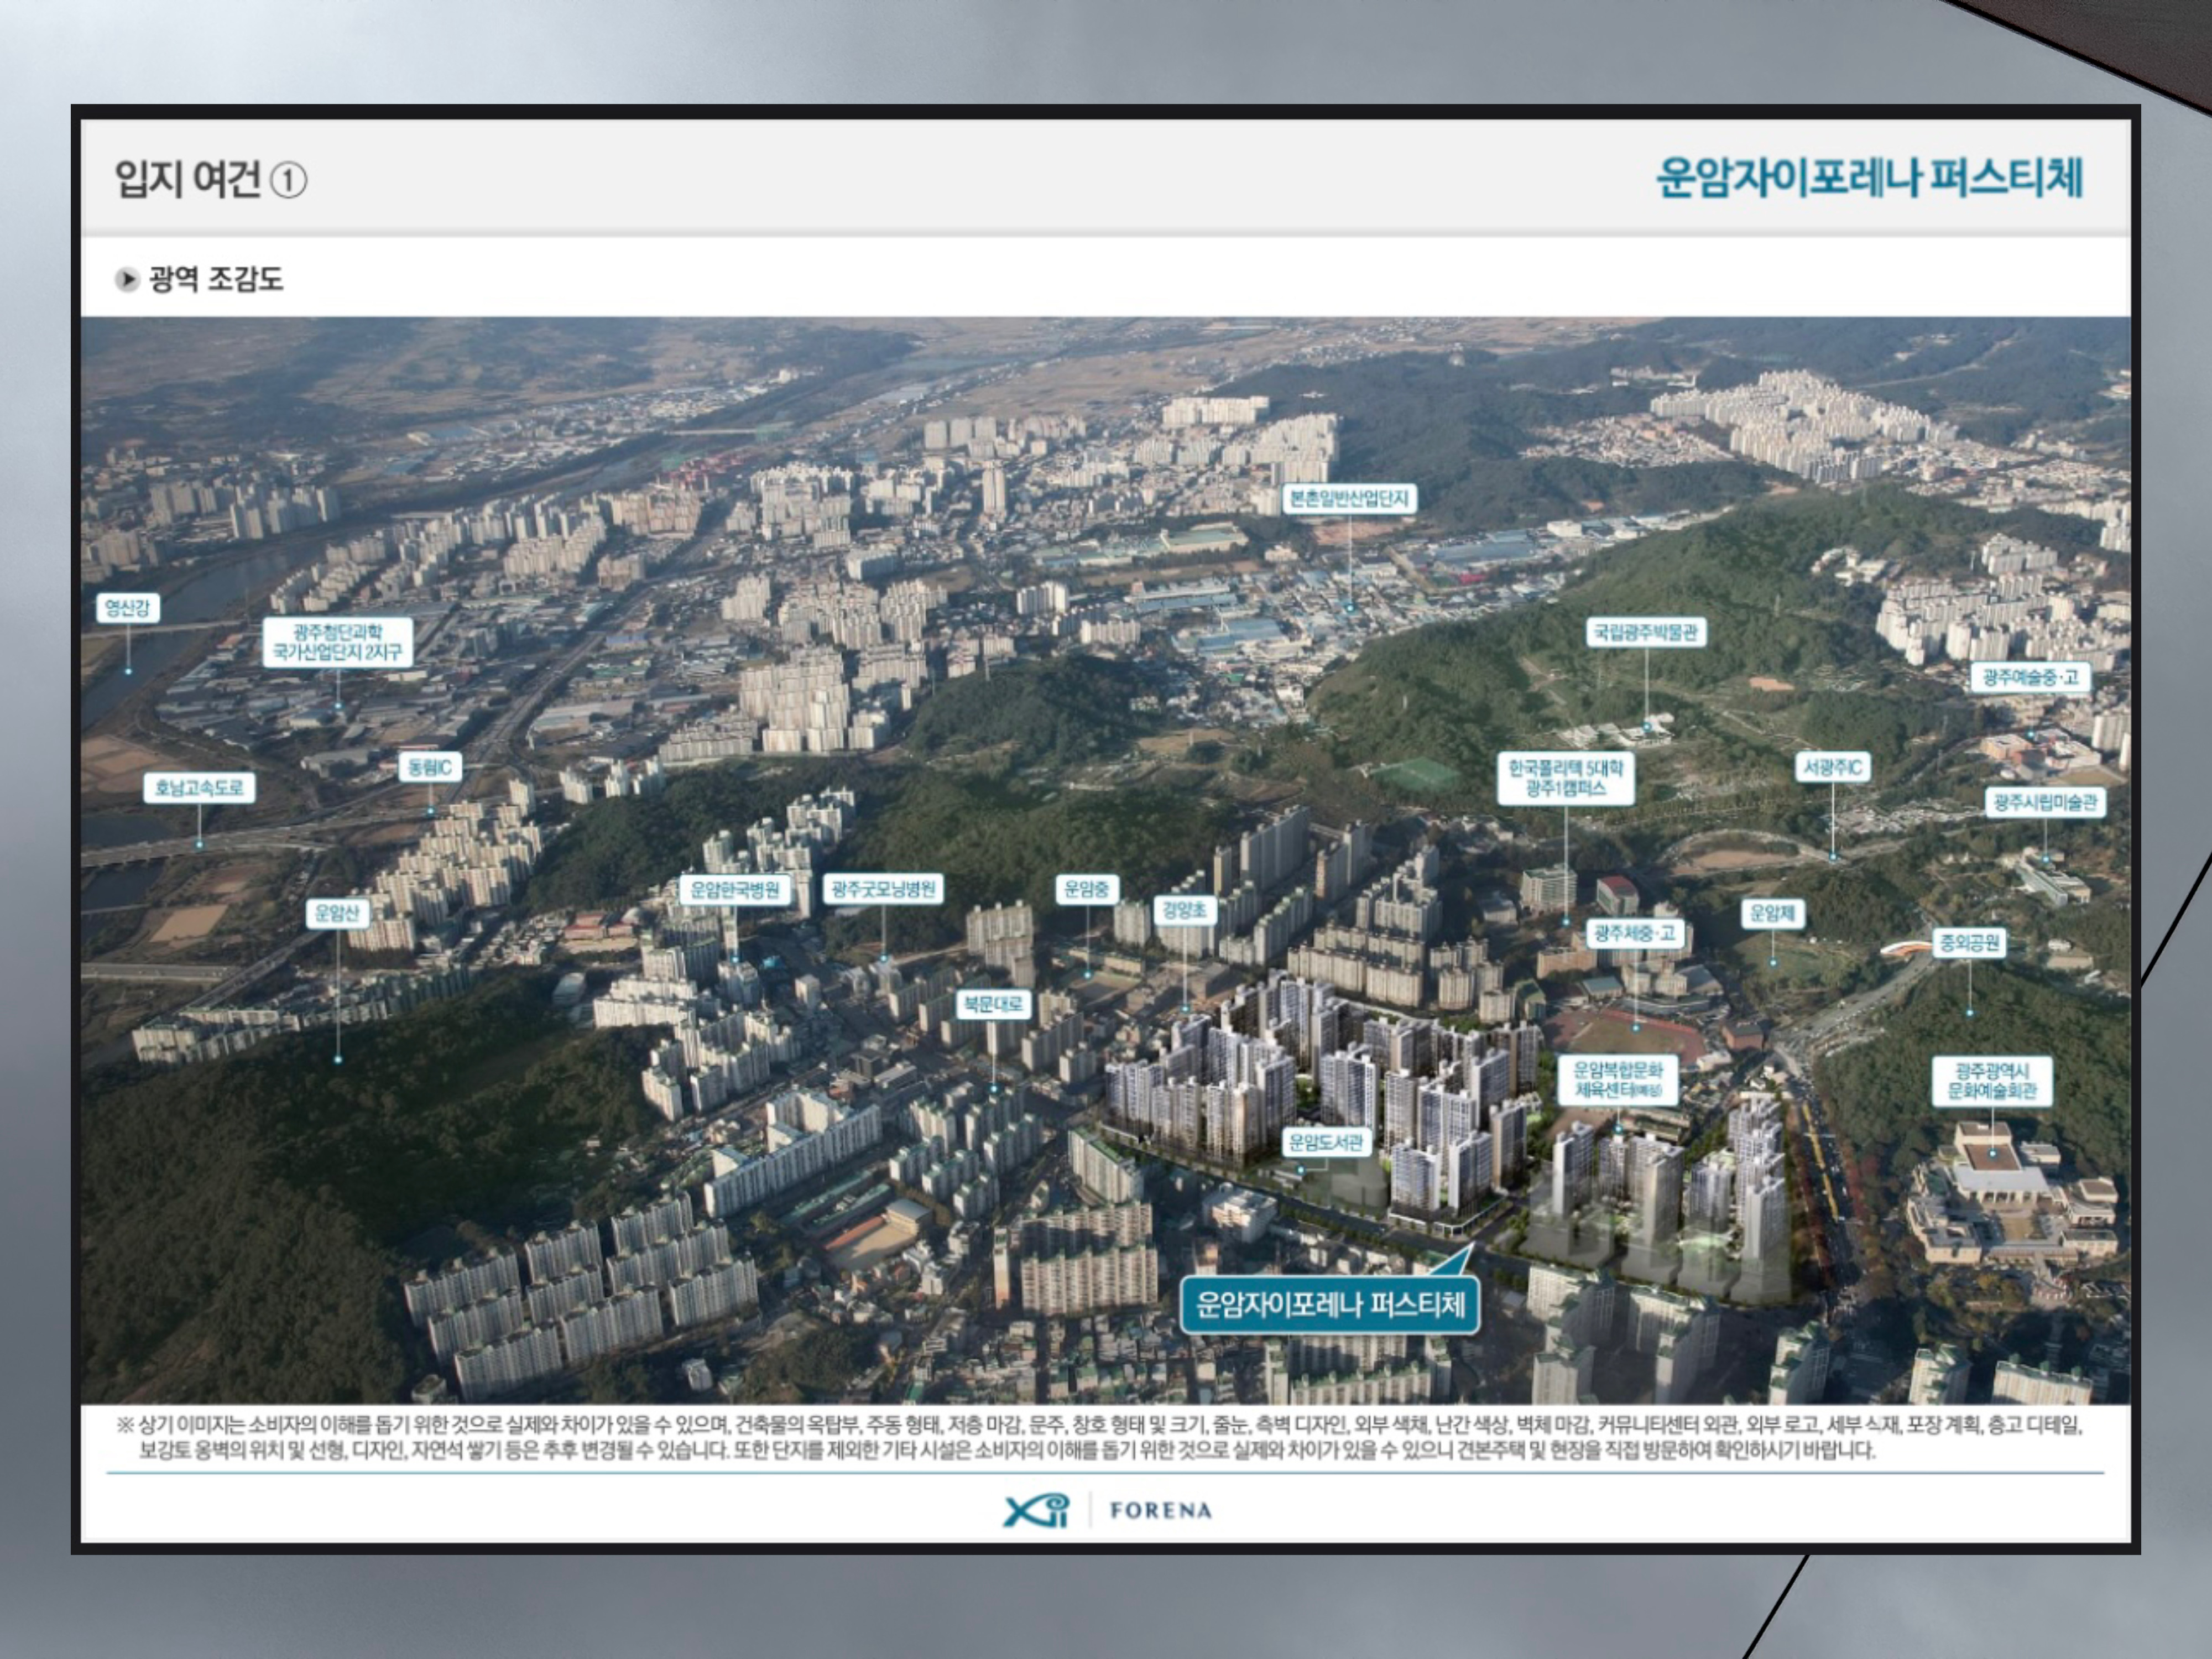Select the 광주굿모닝병원 label
The image size is (2212, 1659).
tap(883, 889)
